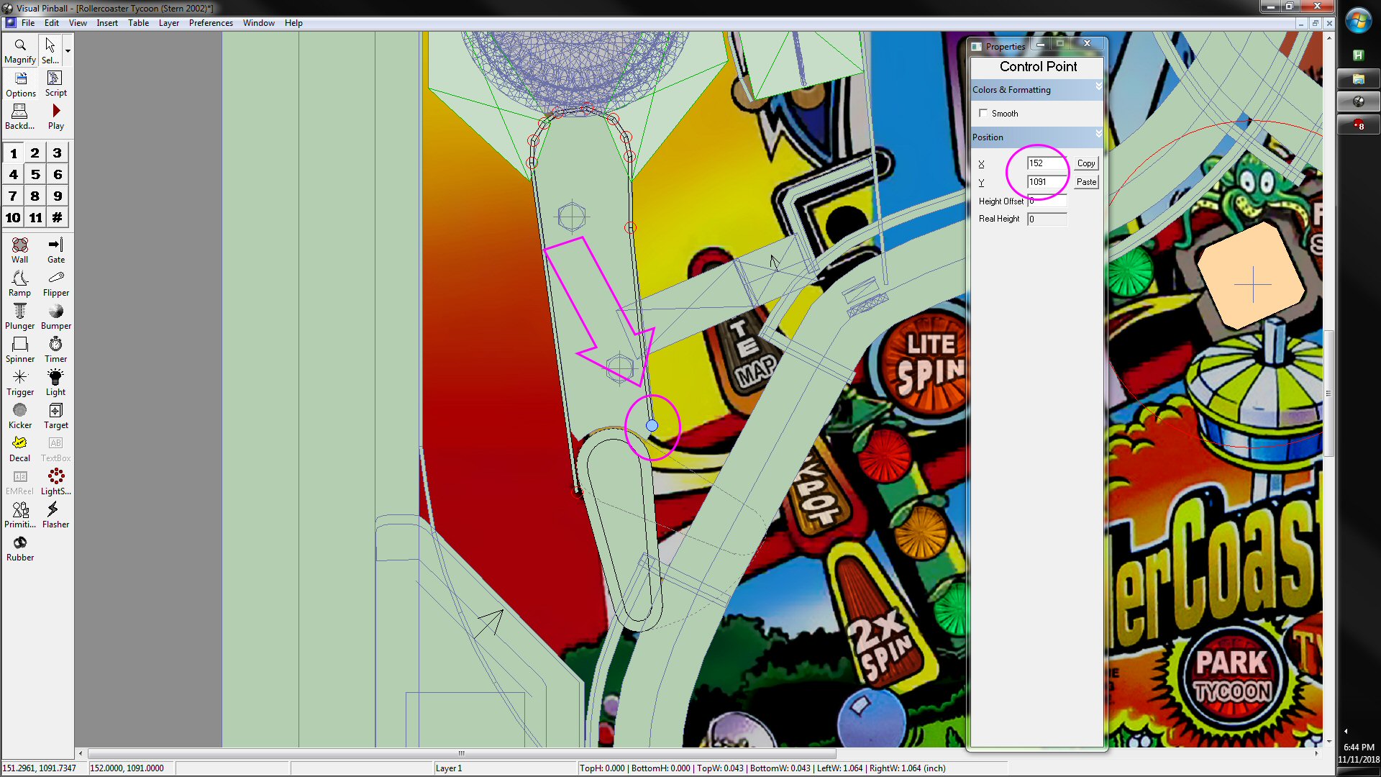Select the Kicker tool
This screenshot has width=1381, height=777.
(x=19, y=415)
